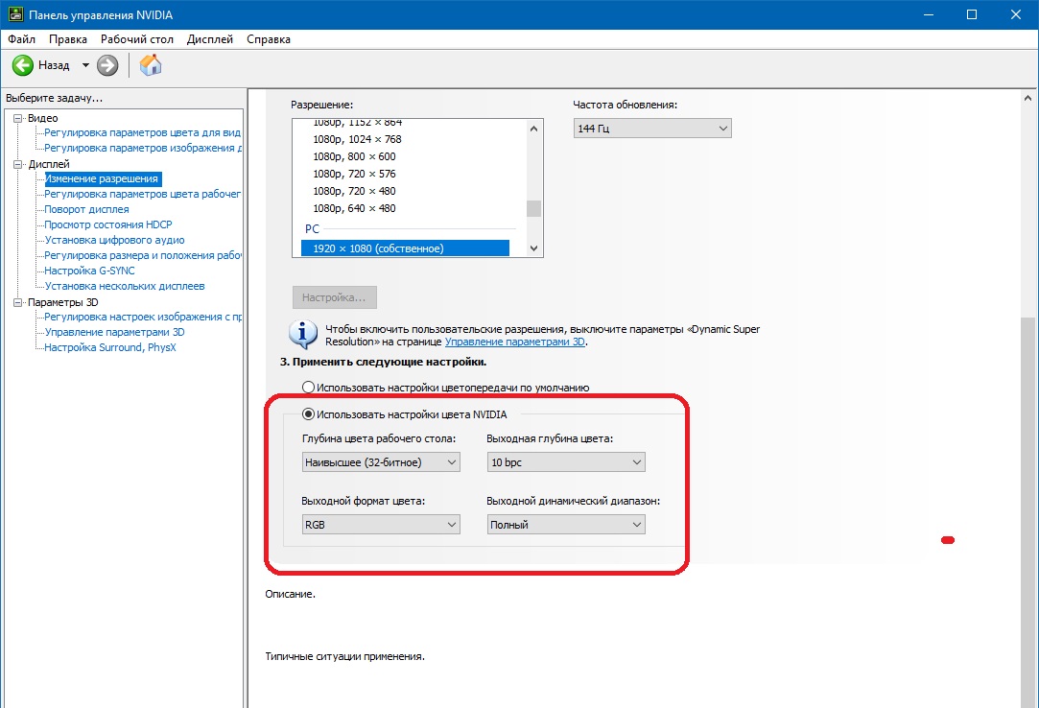The width and height of the screenshot is (1039, 708).
Task: Open the 144 Гц refresh rate dropdown
Action: [652, 128]
